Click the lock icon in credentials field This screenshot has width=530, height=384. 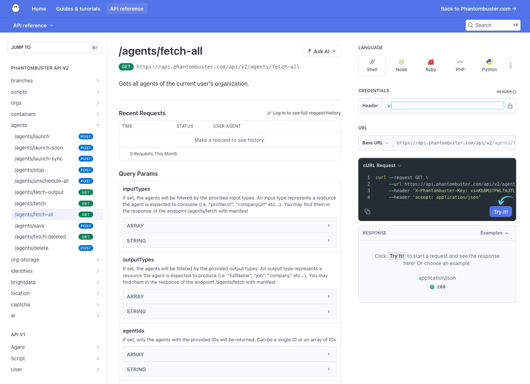point(510,106)
